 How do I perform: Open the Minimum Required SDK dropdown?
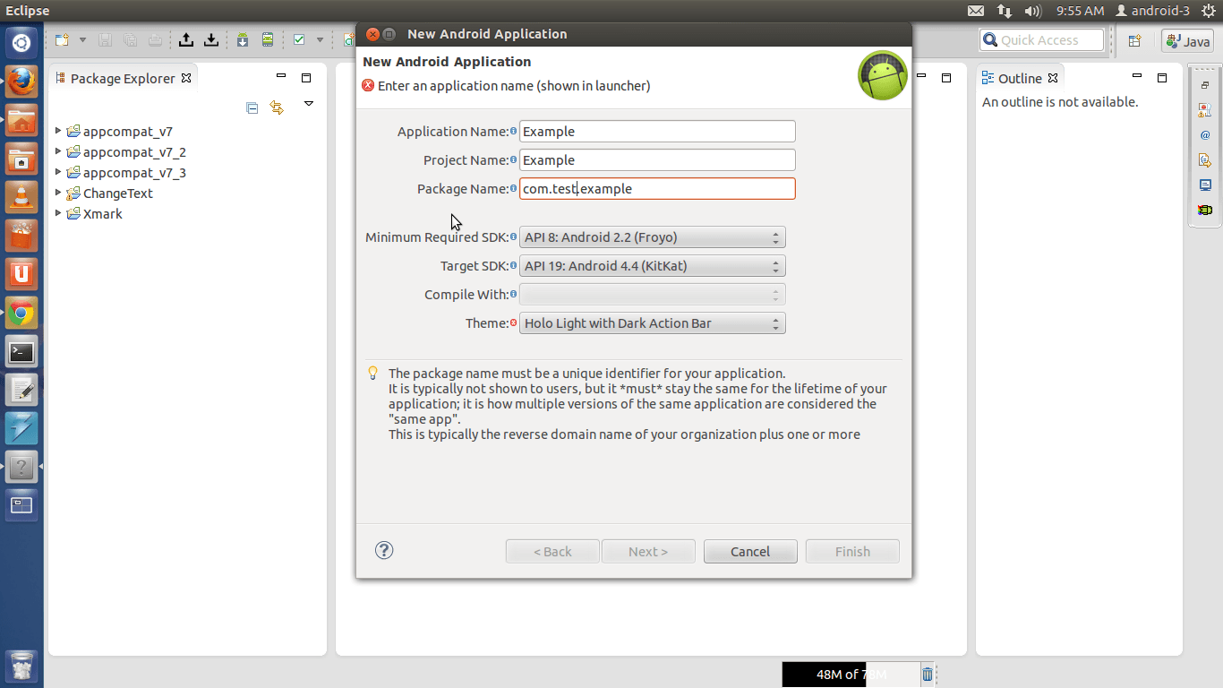653,237
